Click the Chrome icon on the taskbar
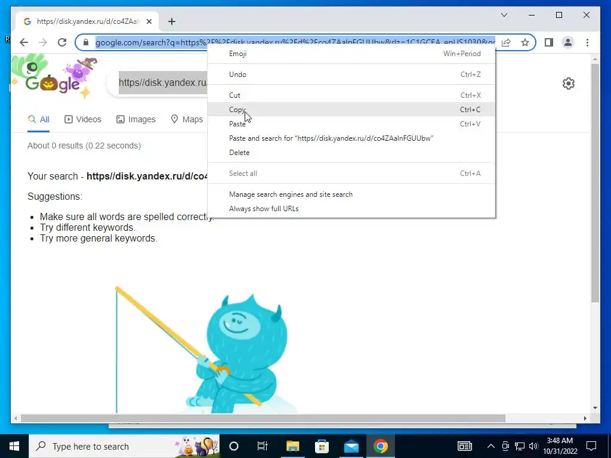The height and width of the screenshot is (458, 611). coord(380,446)
